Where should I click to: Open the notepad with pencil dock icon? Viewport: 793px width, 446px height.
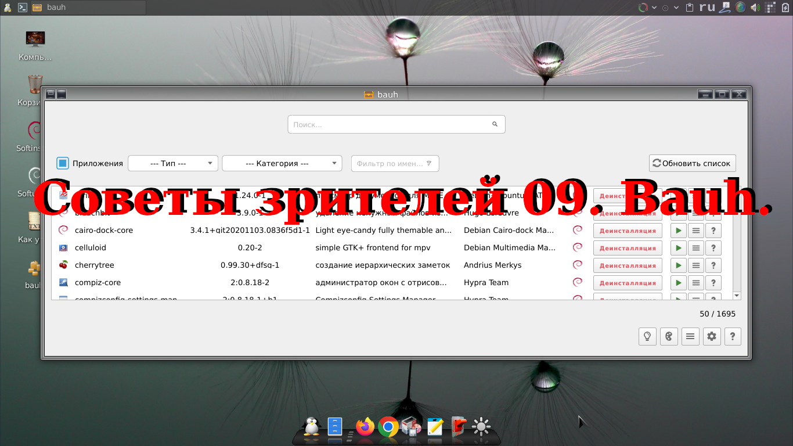click(435, 427)
